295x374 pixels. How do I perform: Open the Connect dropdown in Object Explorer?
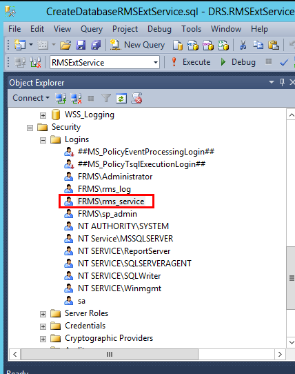(31, 98)
